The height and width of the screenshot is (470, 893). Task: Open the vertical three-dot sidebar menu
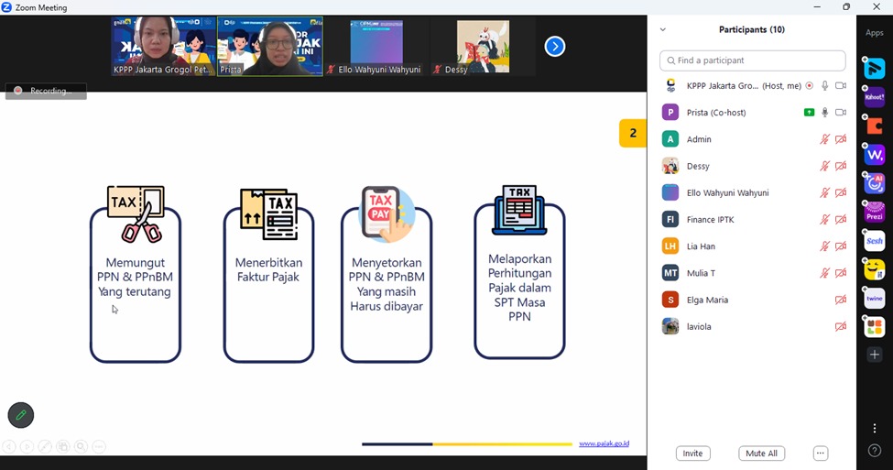coord(875,428)
